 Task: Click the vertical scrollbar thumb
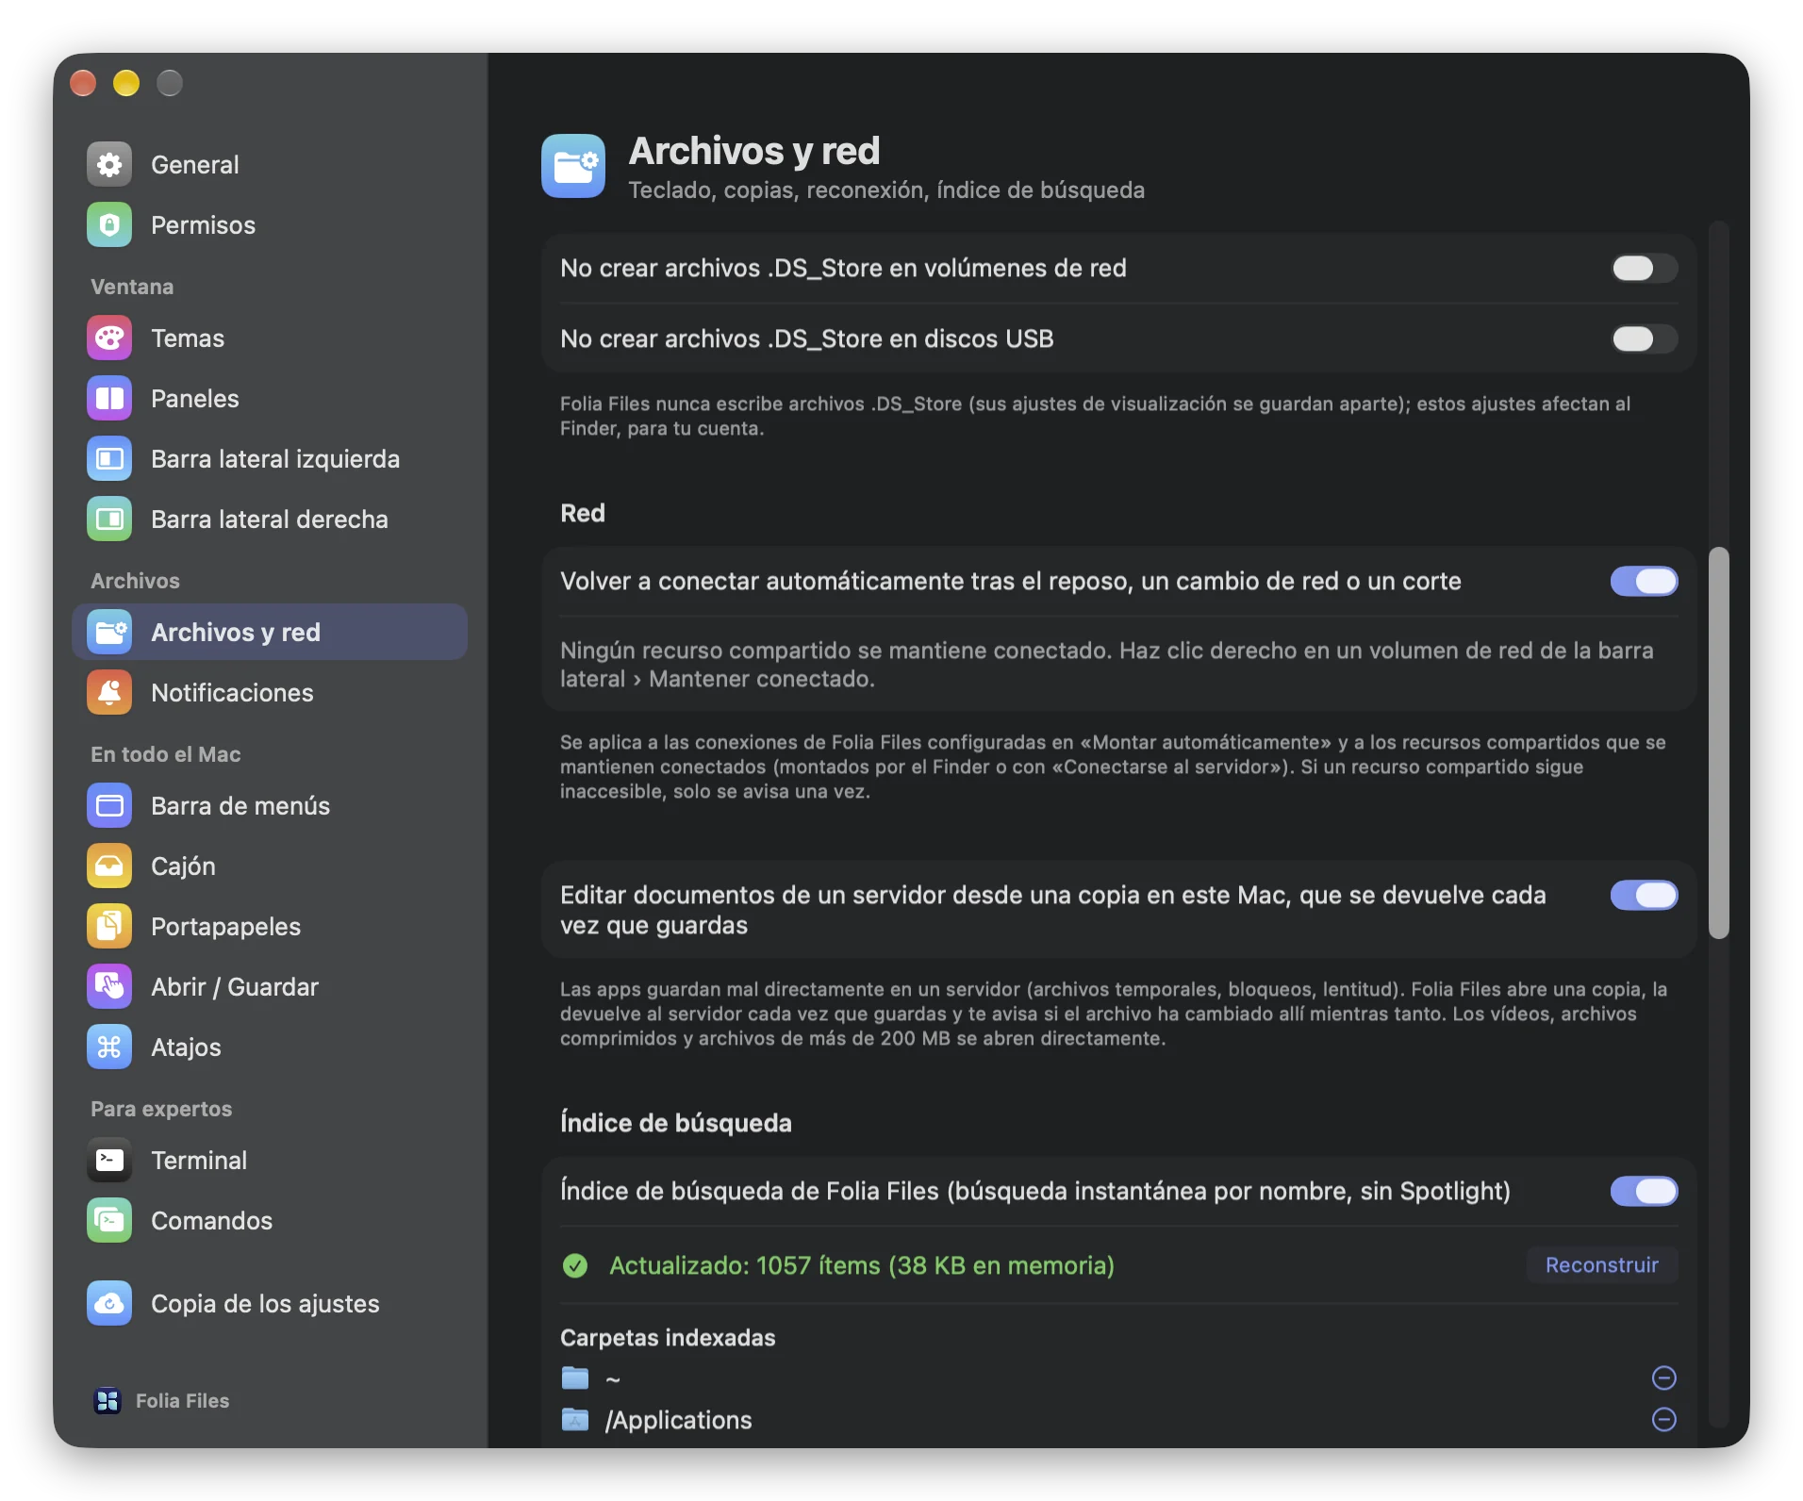tap(1719, 742)
